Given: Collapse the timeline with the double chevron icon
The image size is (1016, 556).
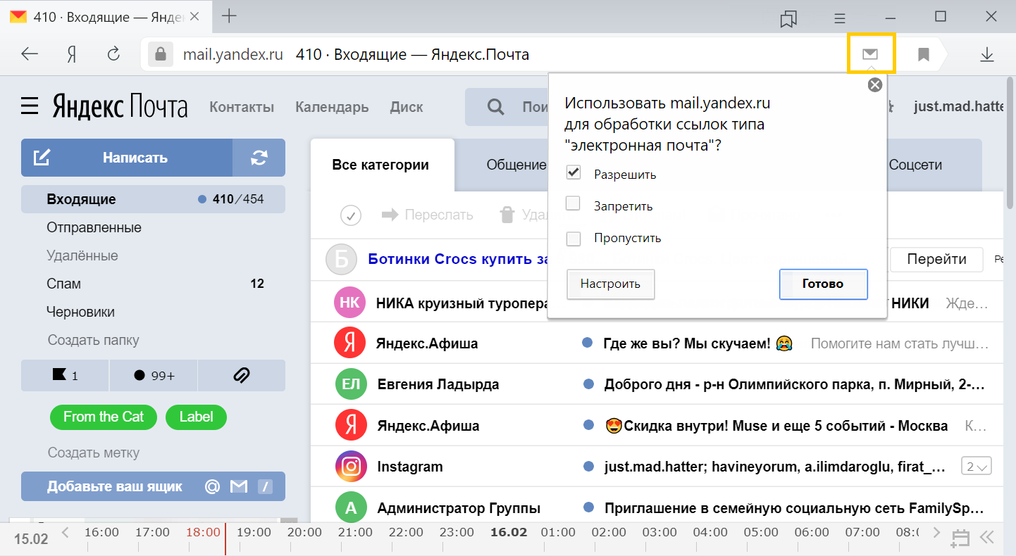Looking at the screenshot, I should [x=987, y=537].
